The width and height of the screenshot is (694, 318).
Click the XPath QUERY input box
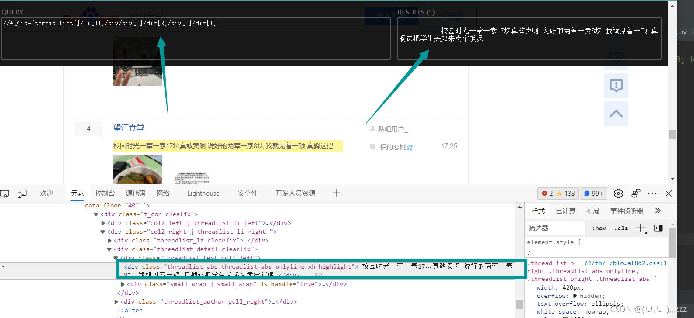click(196, 38)
